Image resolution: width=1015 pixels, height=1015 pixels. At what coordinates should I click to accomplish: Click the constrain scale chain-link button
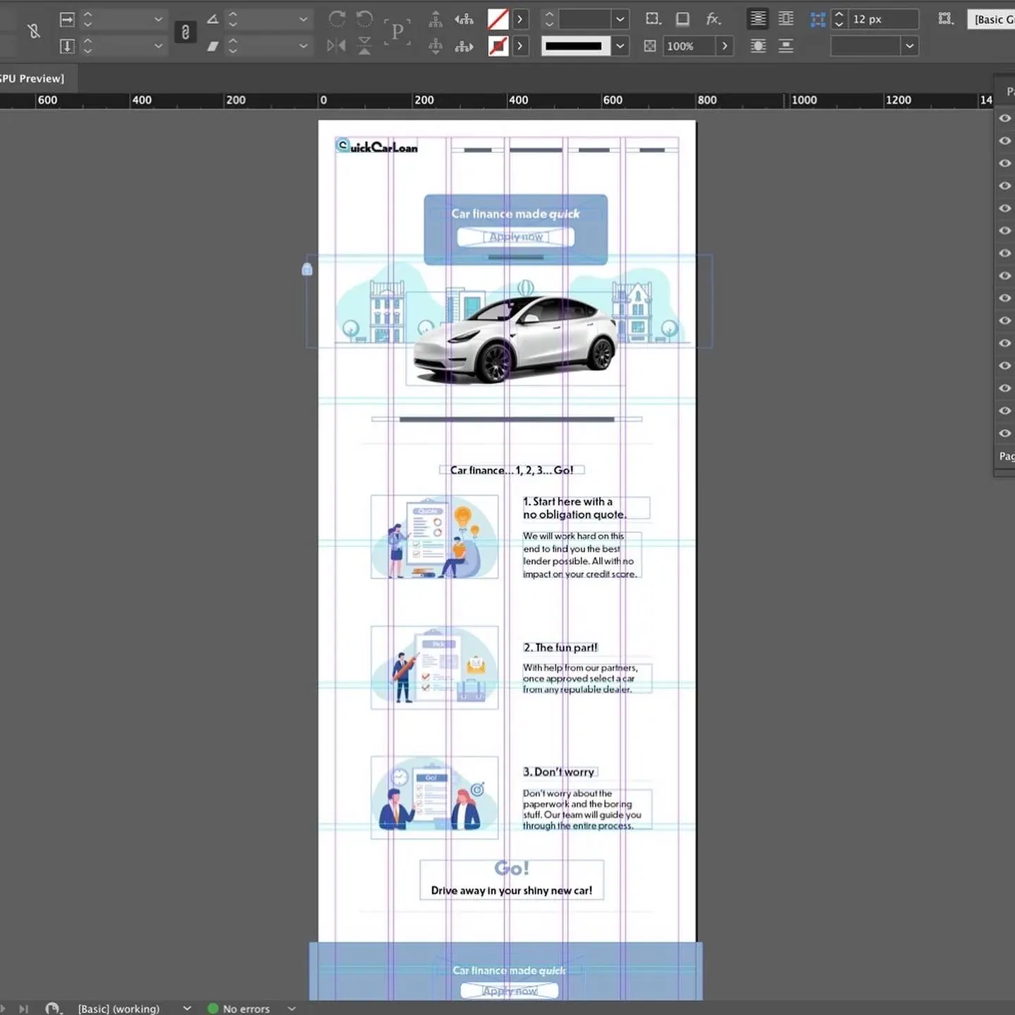pos(185,32)
